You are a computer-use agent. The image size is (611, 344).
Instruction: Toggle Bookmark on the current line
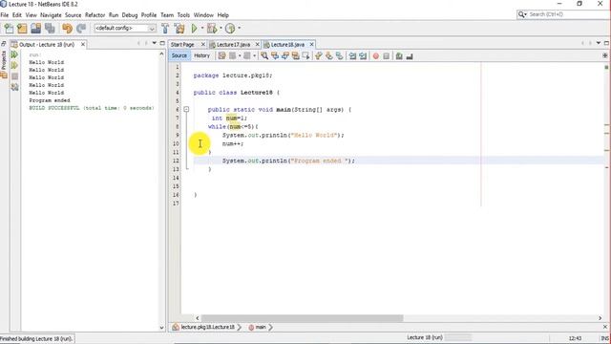coord(340,55)
